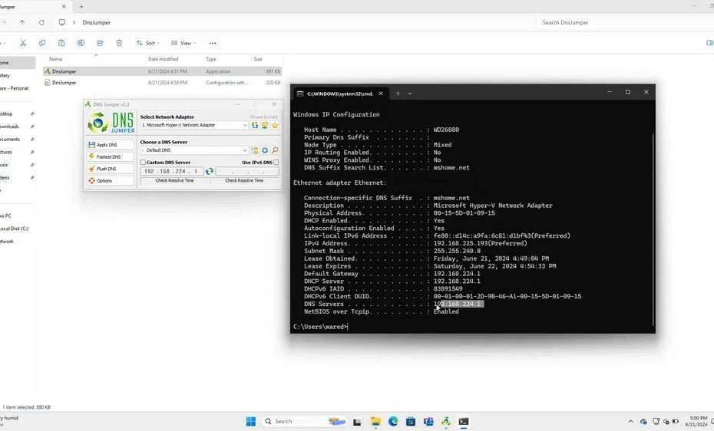Click the left Check Resolve Time button
Image resolution: width=714 pixels, height=431 pixels.
pos(174,180)
